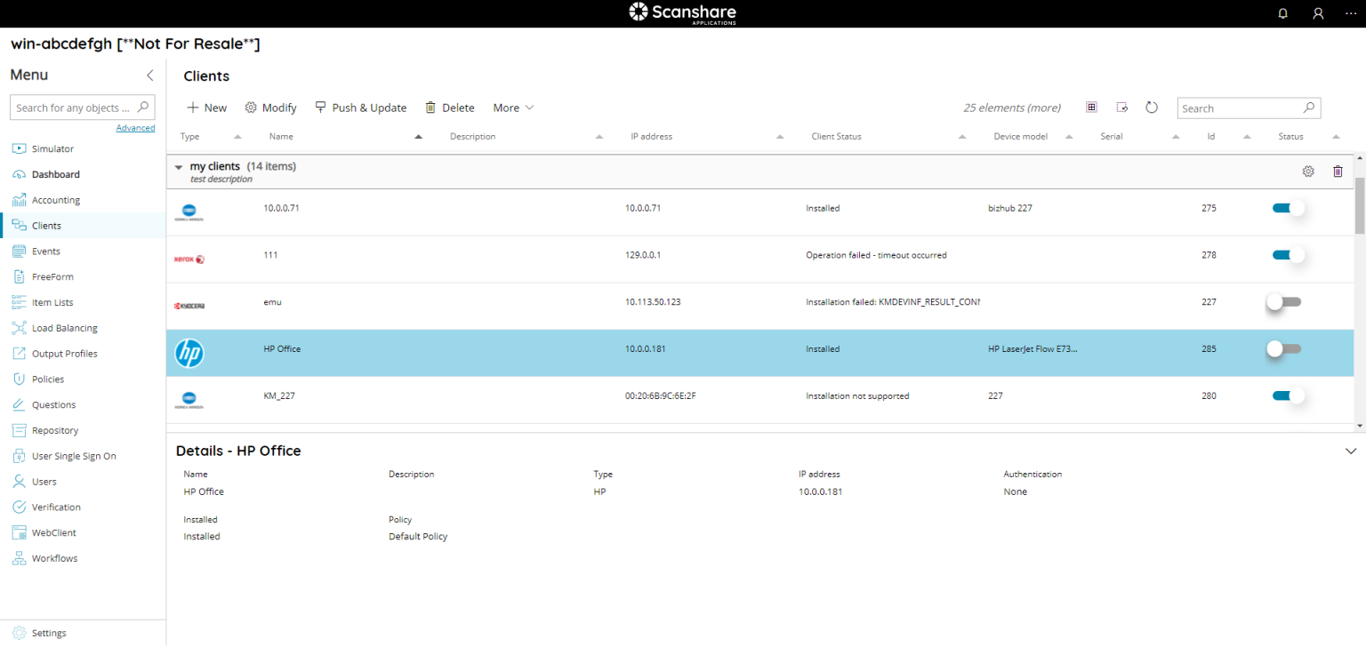Open the Settings menu at bottom
Viewport: 1366px width, 647px height.
pyautogui.click(x=49, y=632)
